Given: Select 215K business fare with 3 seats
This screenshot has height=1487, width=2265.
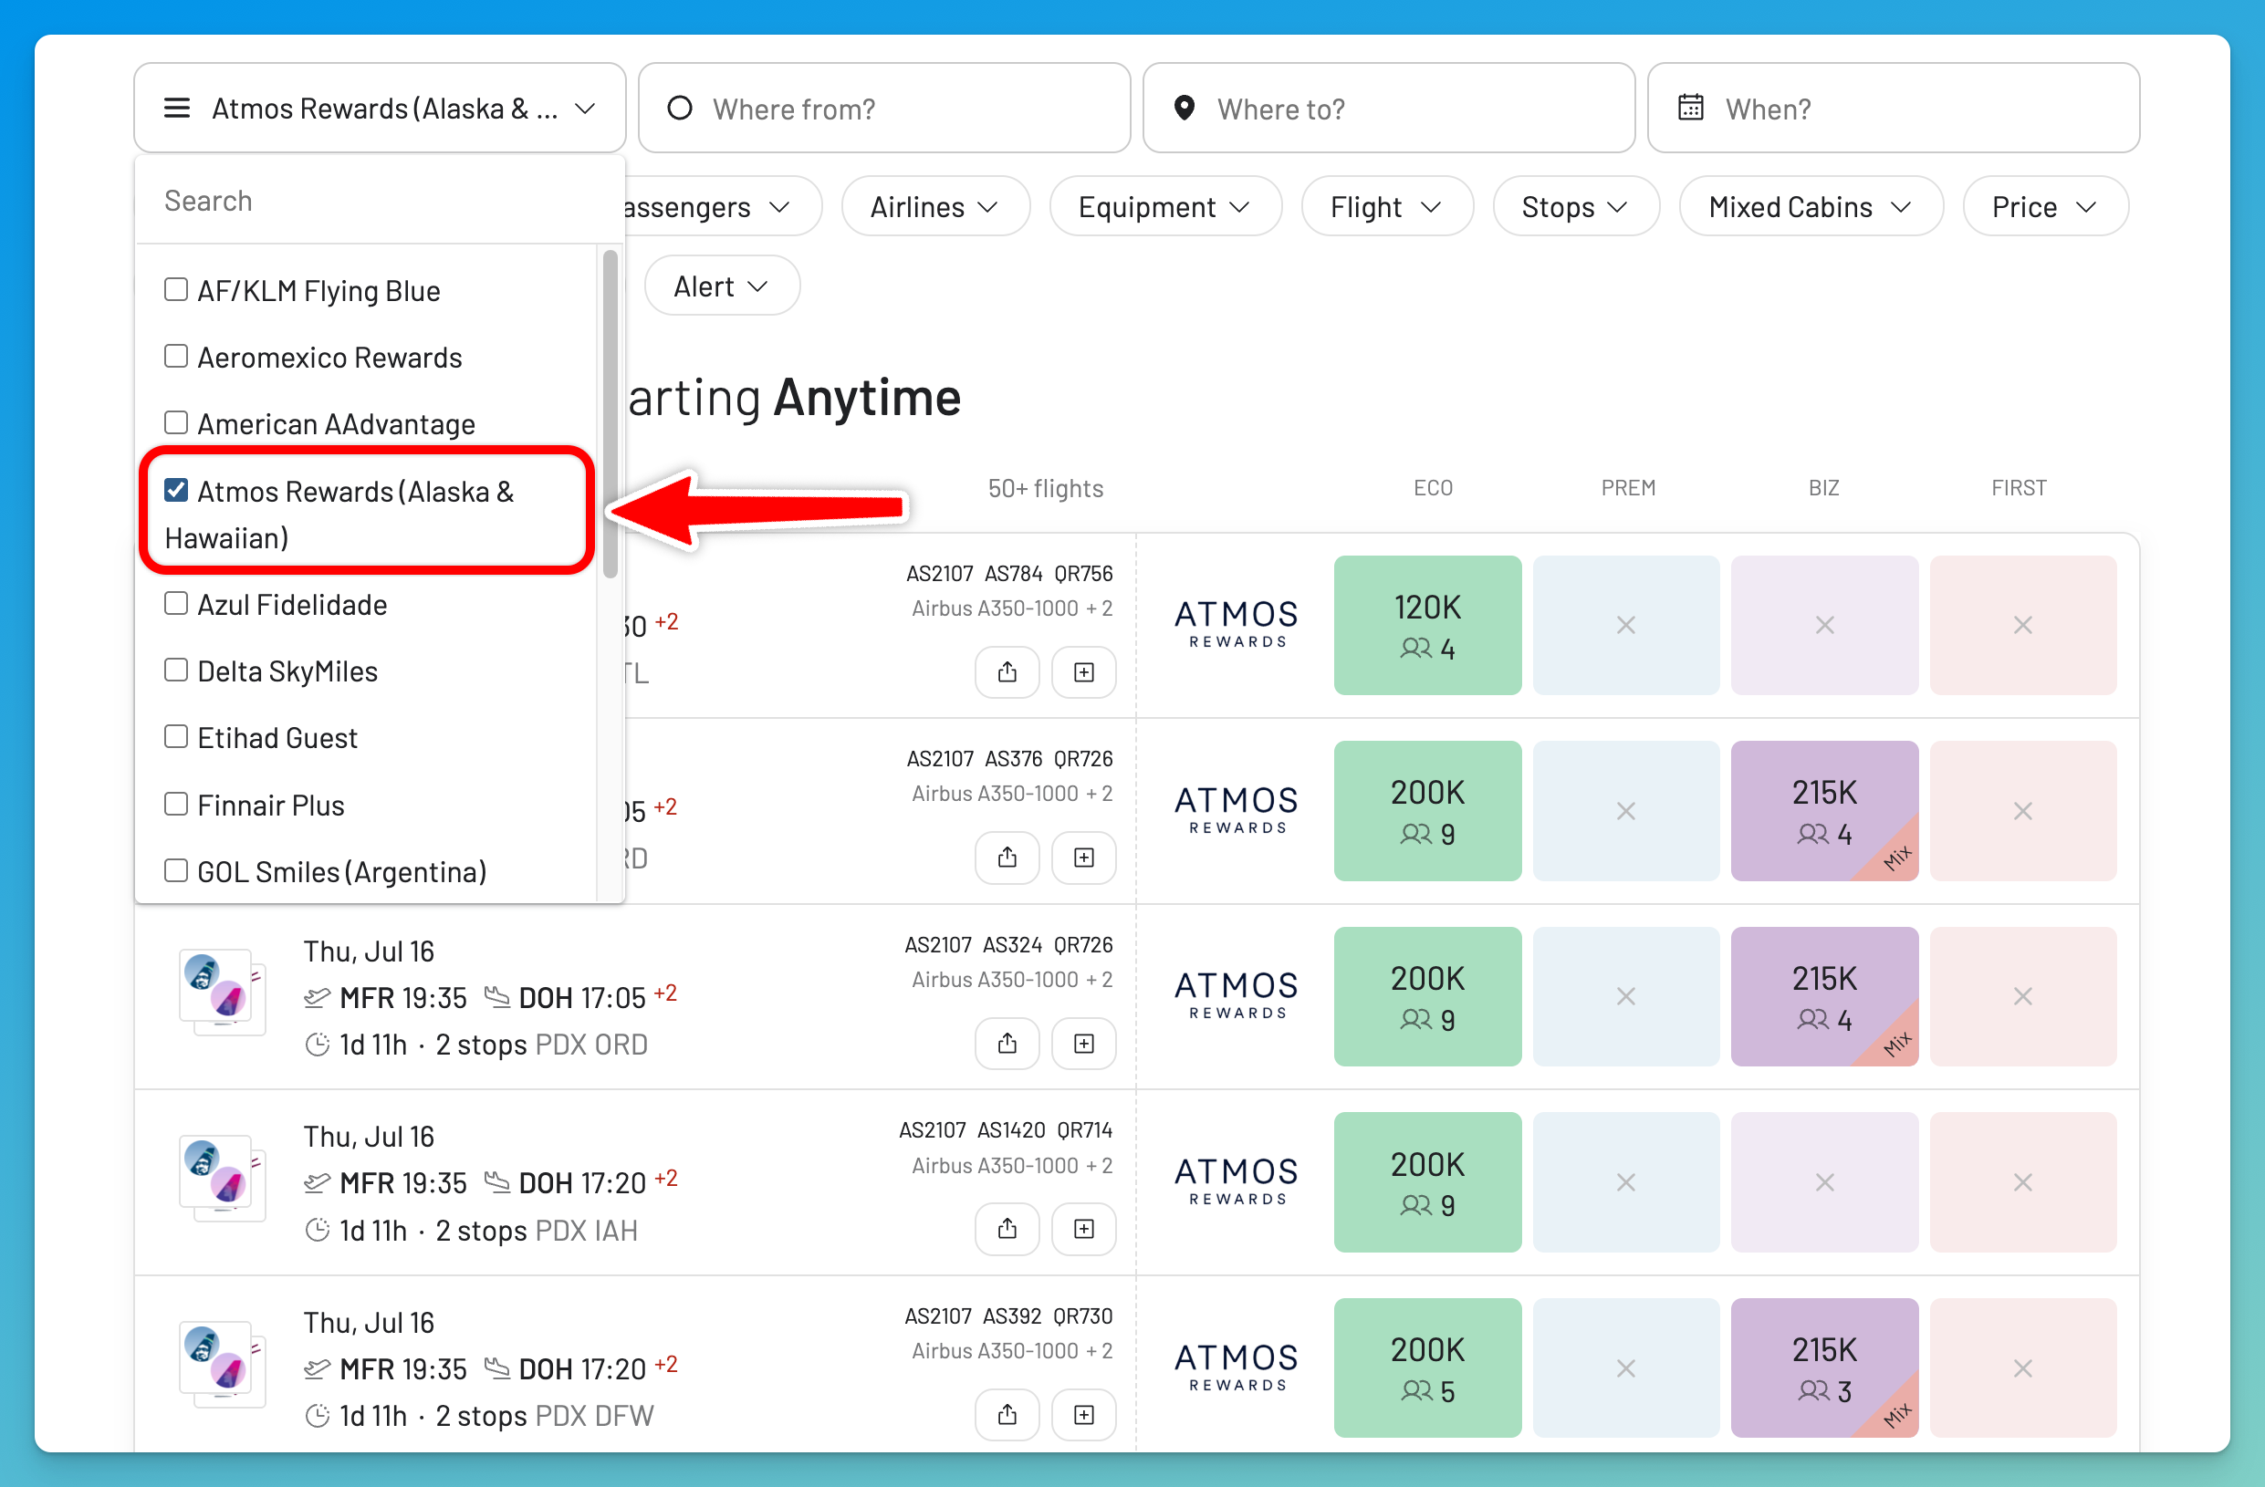Looking at the screenshot, I should (1824, 1367).
